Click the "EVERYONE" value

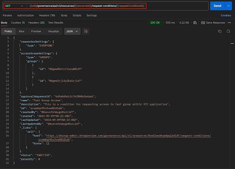tap(46, 46)
